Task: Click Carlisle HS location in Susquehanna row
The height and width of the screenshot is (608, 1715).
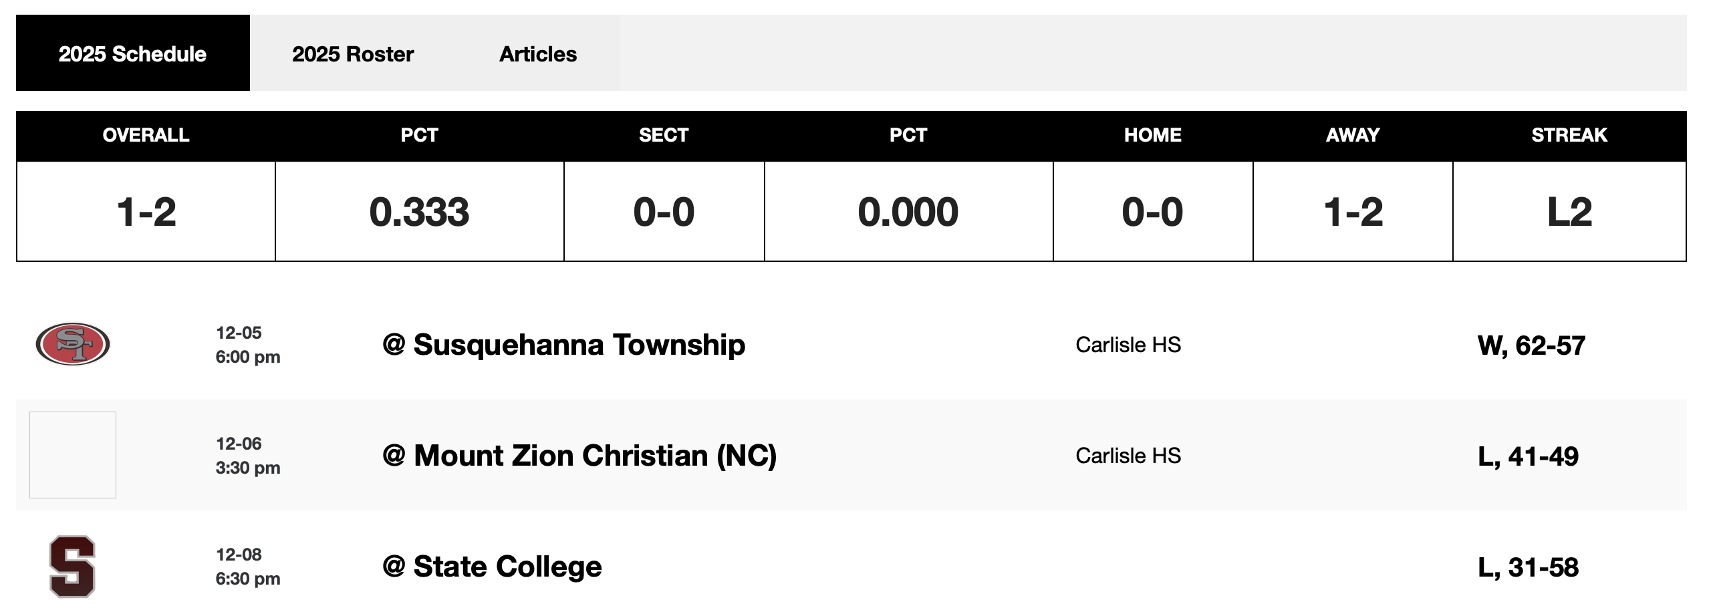Action: [x=1128, y=345]
